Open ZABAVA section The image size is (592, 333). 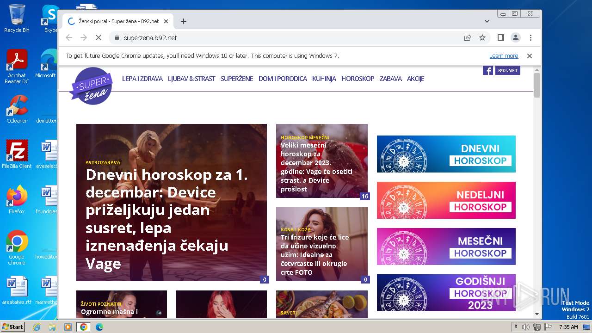(391, 79)
